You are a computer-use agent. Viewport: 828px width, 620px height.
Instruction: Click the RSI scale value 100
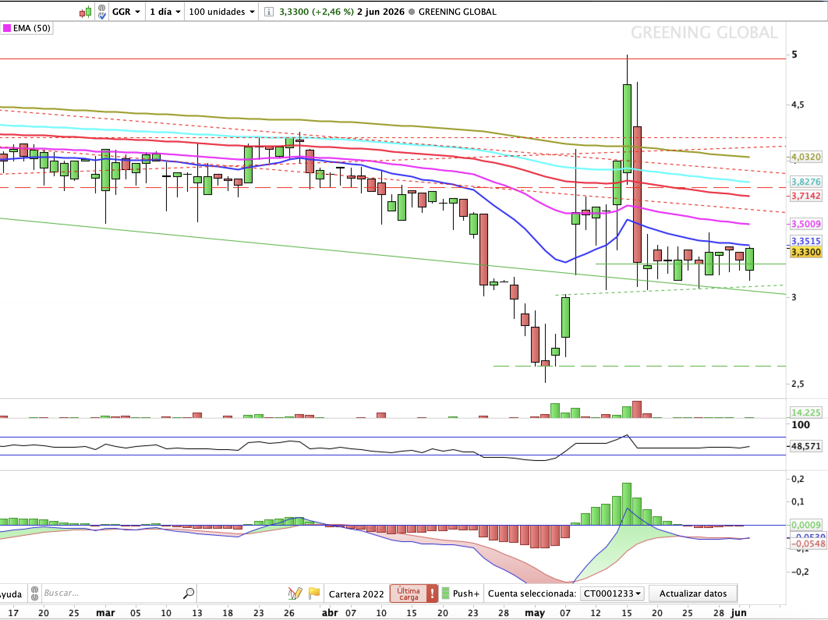coord(801,425)
